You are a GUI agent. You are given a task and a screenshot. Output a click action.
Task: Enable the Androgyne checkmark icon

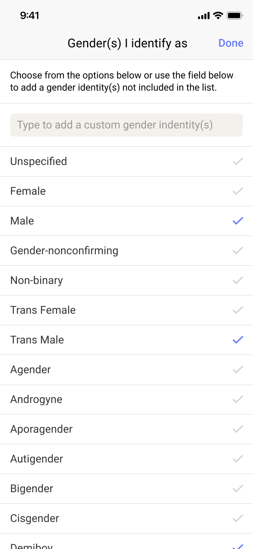coord(238,400)
